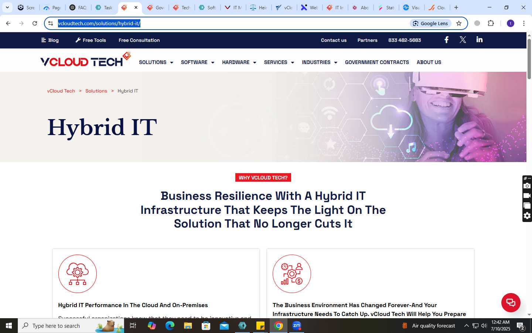Open Zoom from the taskbar

(297, 326)
